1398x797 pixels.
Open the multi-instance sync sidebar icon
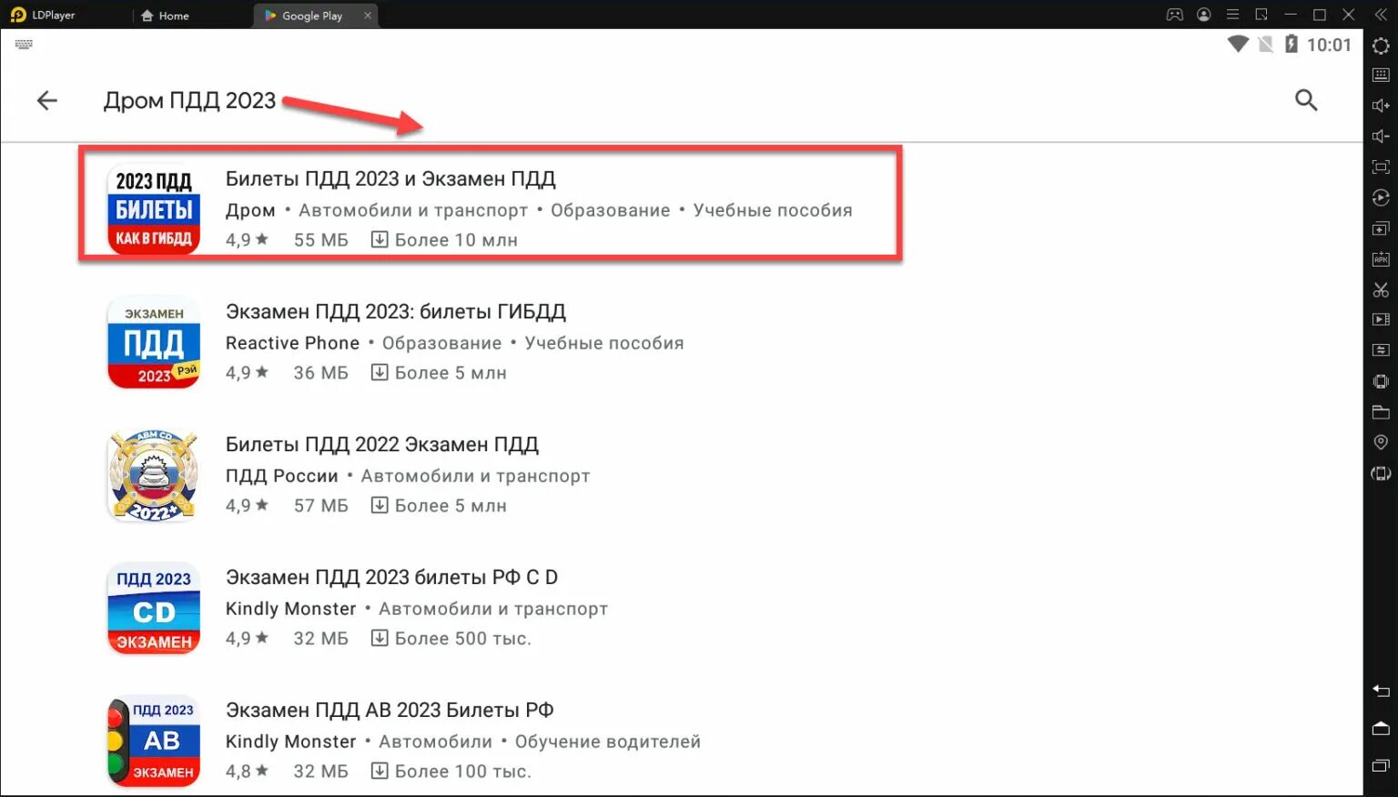[x=1381, y=228]
